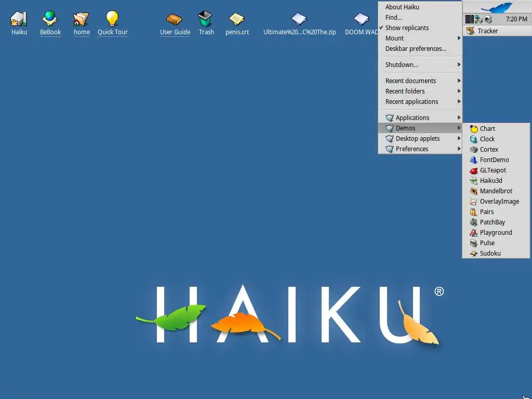Open the BeBook desktop icon

[50, 19]
